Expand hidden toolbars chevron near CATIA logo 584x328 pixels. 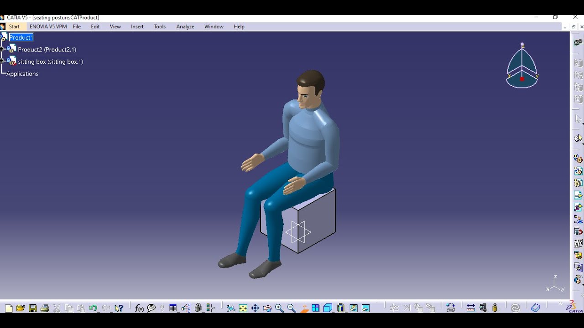click(x=561, y=304)
